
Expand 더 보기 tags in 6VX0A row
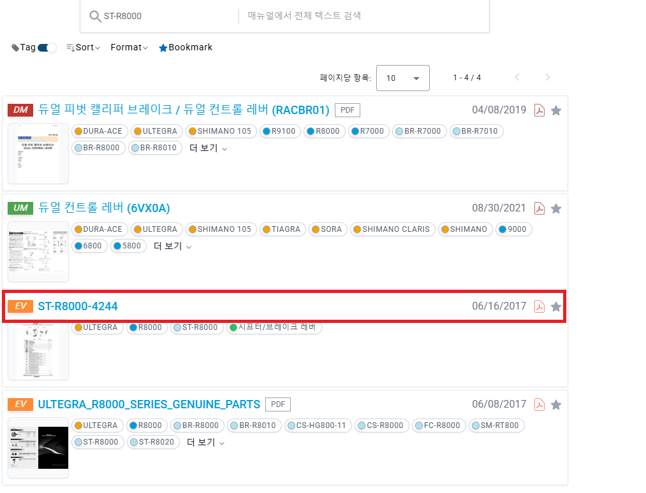click(172, 246)
